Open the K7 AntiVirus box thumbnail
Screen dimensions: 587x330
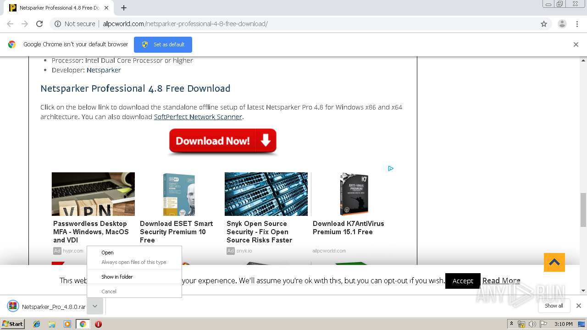tap(354, 194)
